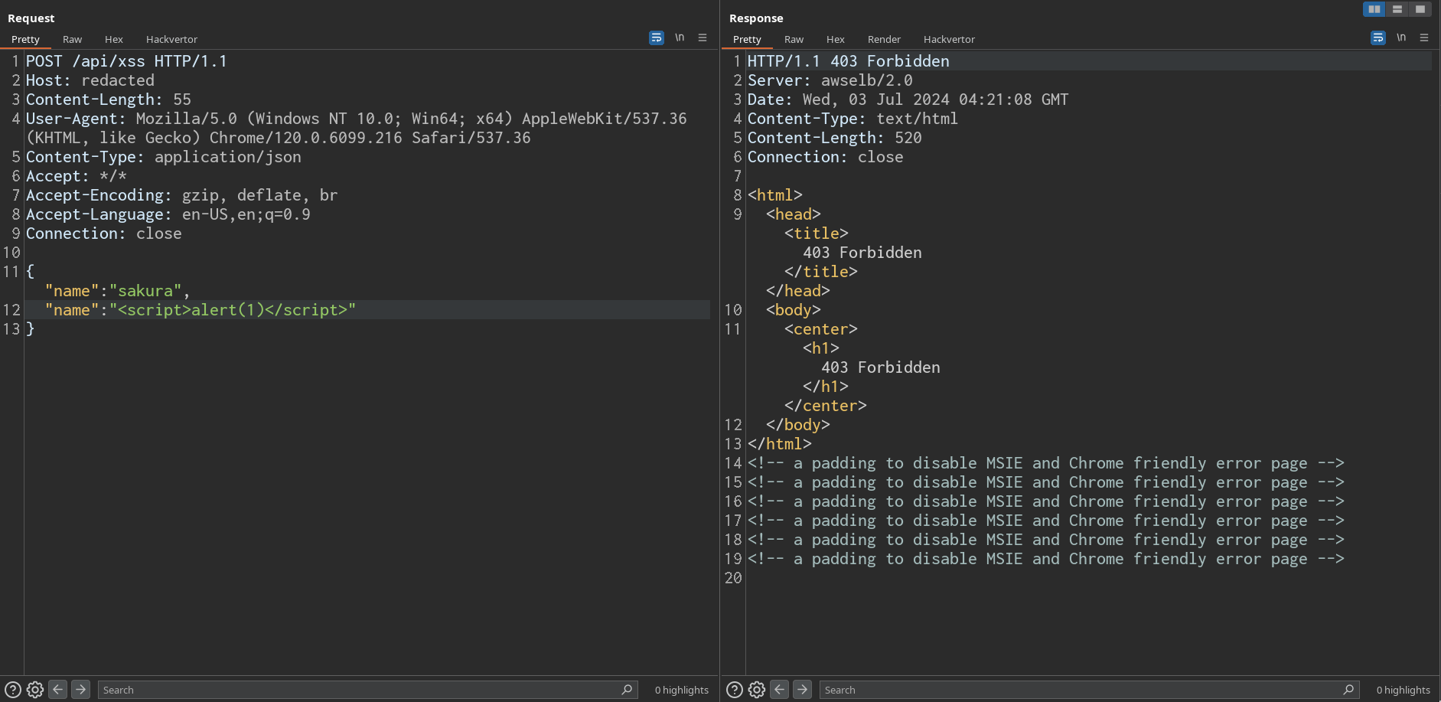Open the Response search settings gear
This screenshot has height=702, width=1441.
(x=757, y=690)
